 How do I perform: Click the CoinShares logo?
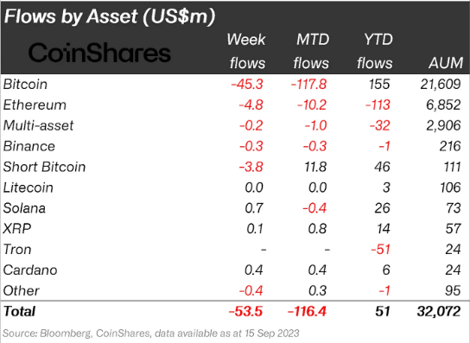(99, 53)
